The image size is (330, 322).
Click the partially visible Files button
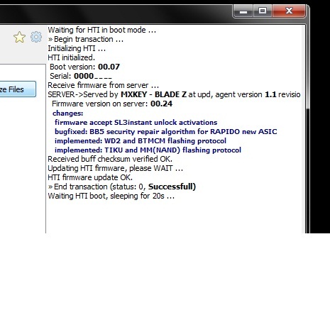[18, 89]
